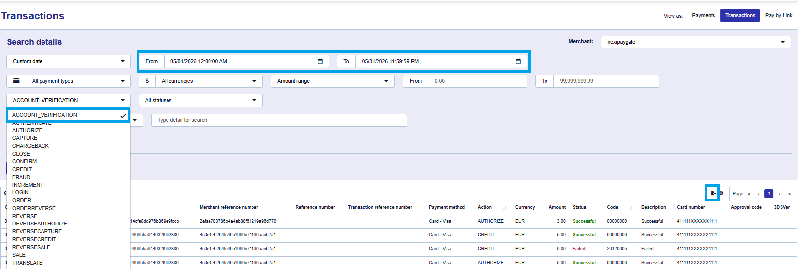Click the Payment method column header
Viewport: 798px width, 269px height.
[447, 207]
